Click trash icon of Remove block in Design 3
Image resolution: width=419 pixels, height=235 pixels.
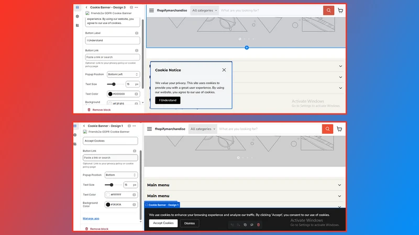tap(89, 110)
